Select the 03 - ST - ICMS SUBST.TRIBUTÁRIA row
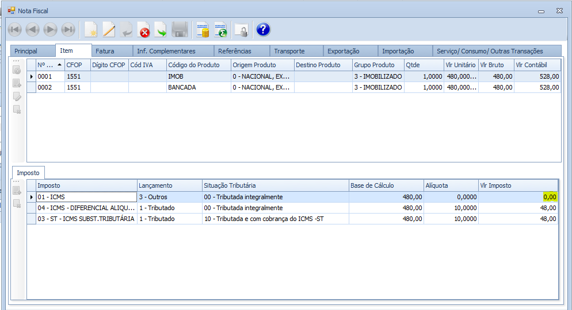The image size is (572, 310). point(86,219)
